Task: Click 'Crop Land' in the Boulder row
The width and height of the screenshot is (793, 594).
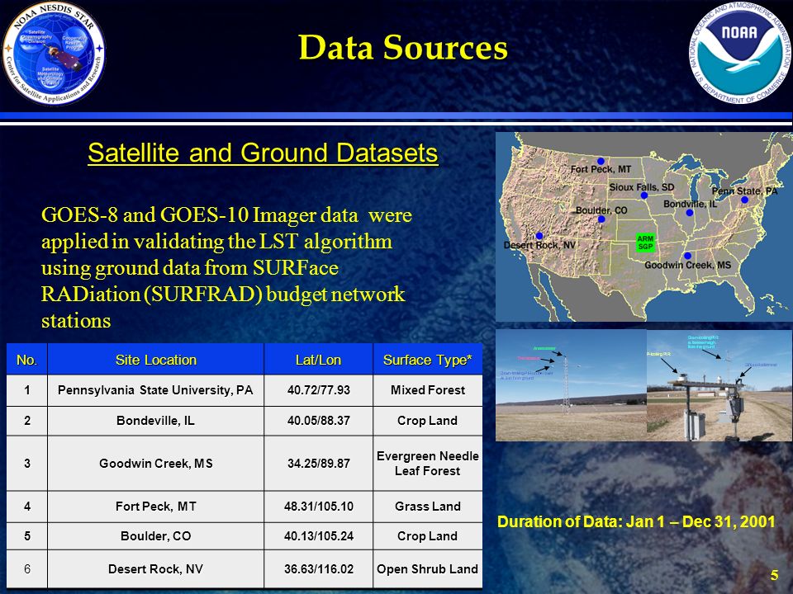Action: (x=428, y=536)
